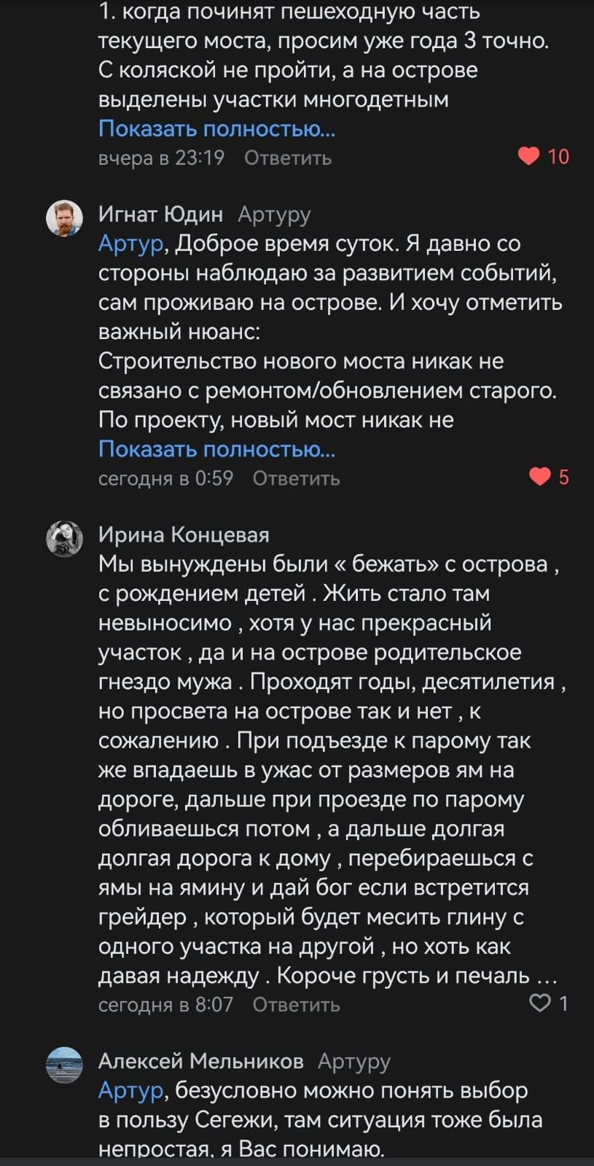Viewport: 594px width, 1166px height.
Task: Open Ирина Концевая's profile name link
Action: pyautogui.click(x=184, y=535)
